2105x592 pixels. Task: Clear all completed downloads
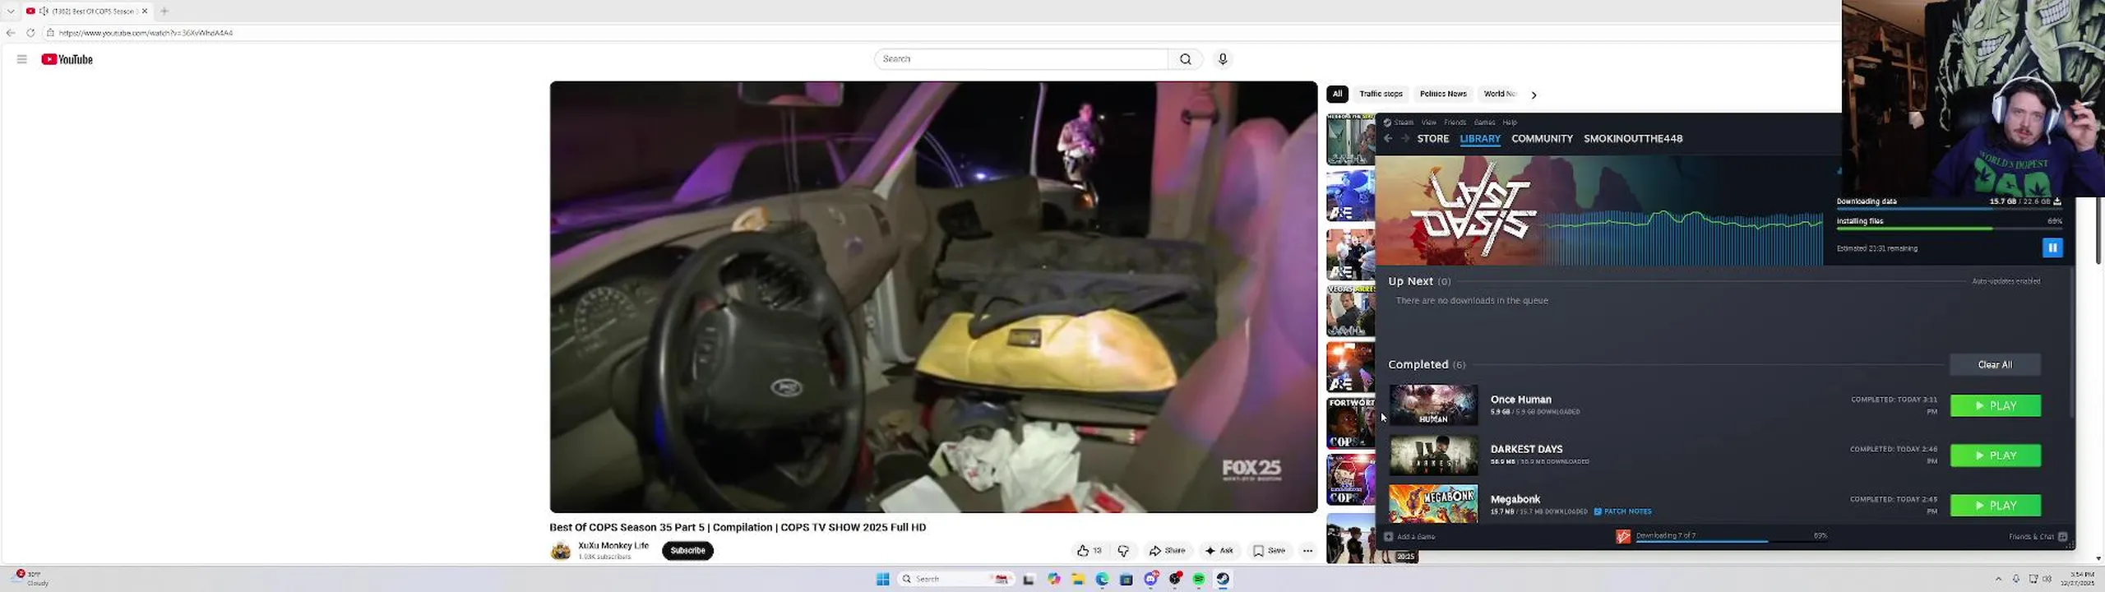(1995, 365)
